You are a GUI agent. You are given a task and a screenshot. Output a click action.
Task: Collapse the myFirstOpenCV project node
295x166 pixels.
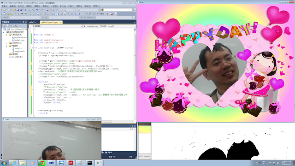point(4,32)
